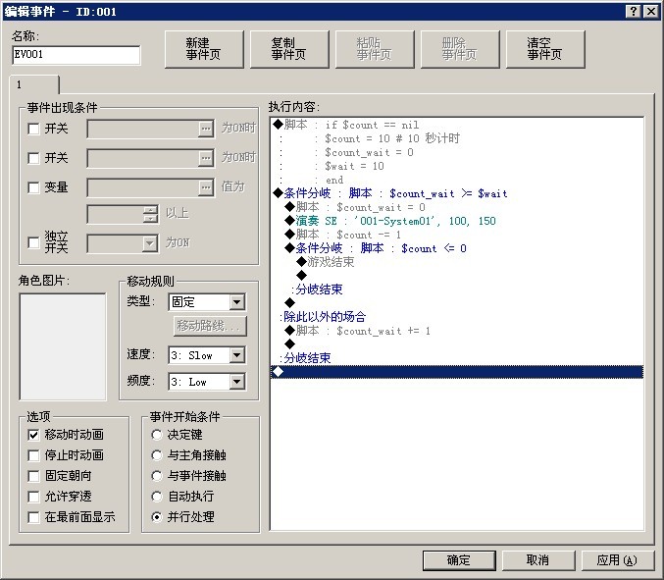The height and width of the screenshot is (580, 664).
Task: Select the 条件分岐 '$count <= 0' line
Action: coord(457,248)
